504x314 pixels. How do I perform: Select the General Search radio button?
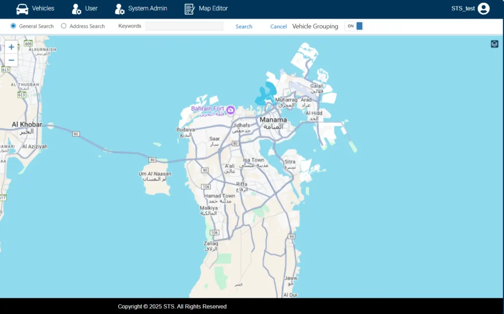[x=13, y=26]
